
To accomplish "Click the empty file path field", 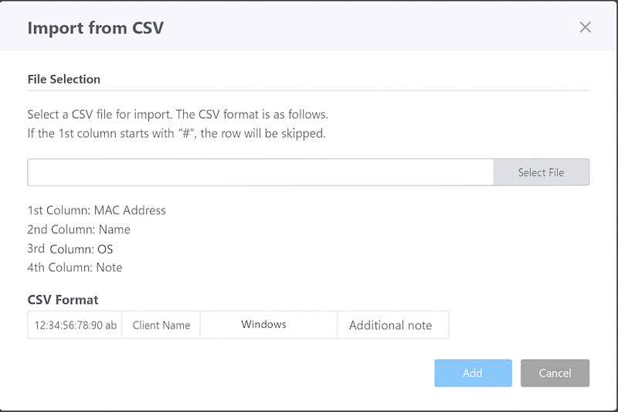I will [260, 172].
